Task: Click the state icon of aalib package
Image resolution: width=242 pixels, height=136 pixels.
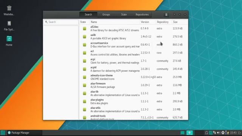Action: (84, 37)
